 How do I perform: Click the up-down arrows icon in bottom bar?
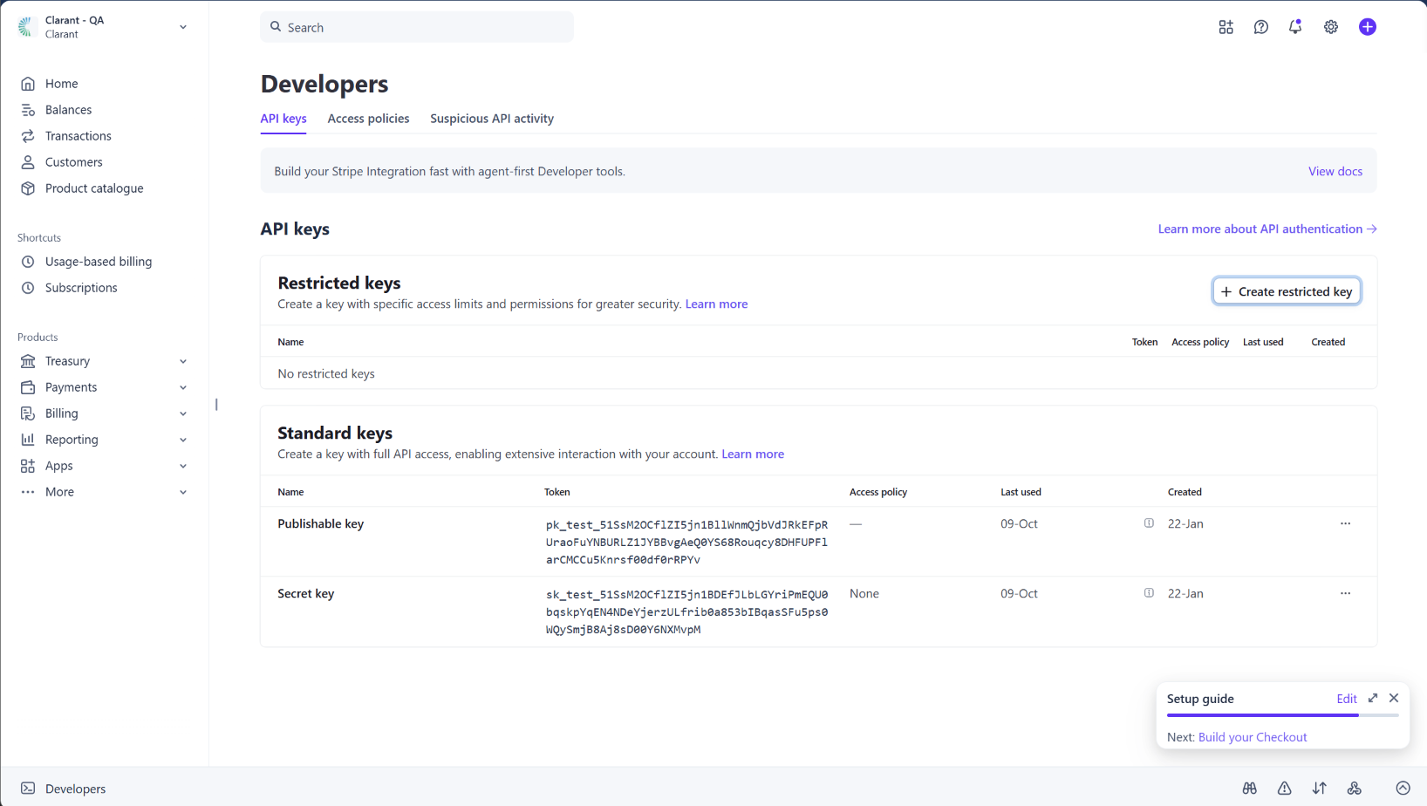coord(1319,788)
